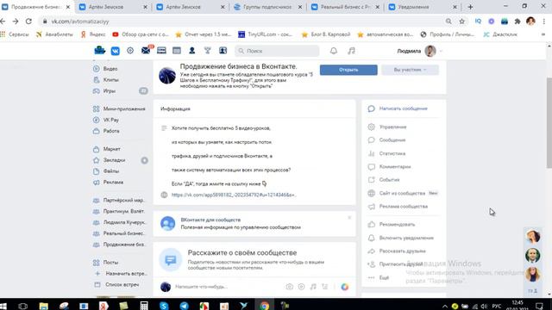Switch to the Уведомления browser tab
This screenshot has width=552, height=310.
[x=422, y=7]
